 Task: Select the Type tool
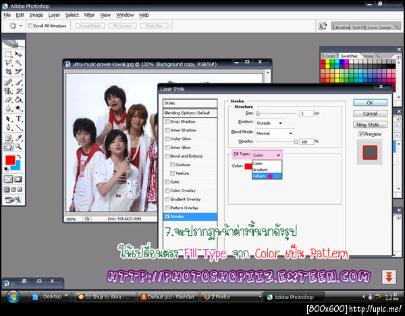pyautogui.click(x=18, y=119)
